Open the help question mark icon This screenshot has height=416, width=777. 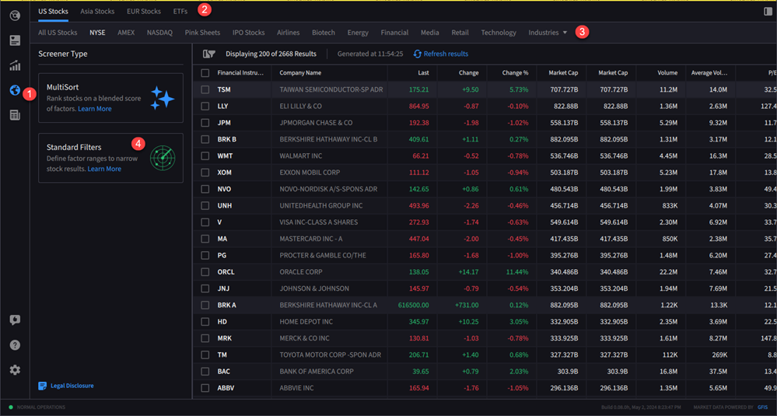tap(15, 345)
